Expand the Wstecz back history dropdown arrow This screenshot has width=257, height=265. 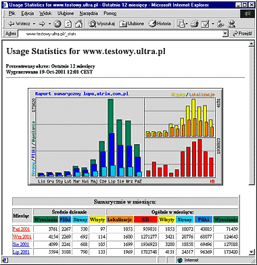pos(34,24)
